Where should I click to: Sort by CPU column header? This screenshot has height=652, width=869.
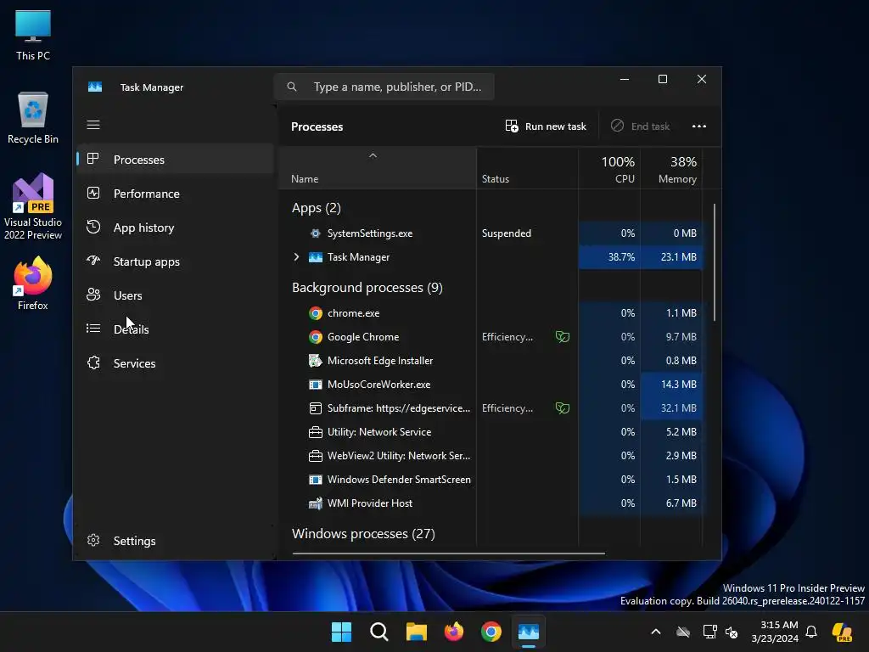(x=609, y=169)
